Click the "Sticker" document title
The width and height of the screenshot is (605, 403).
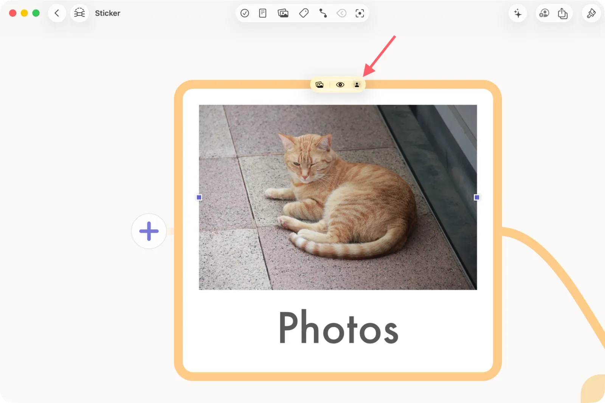[107, 13]
